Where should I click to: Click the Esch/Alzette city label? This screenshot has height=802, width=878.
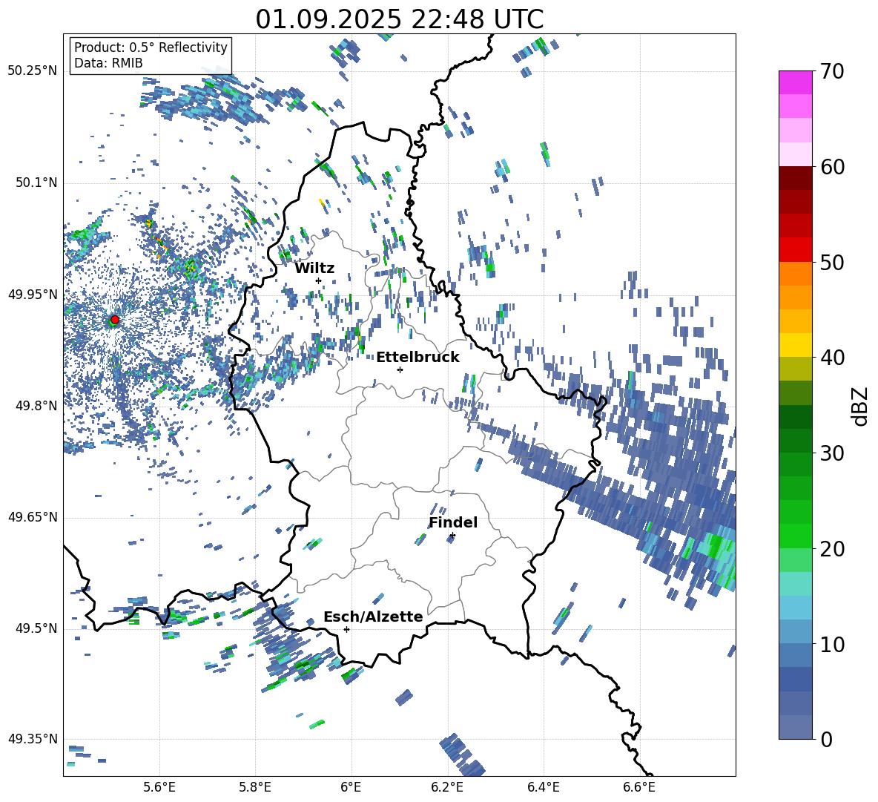373,617
